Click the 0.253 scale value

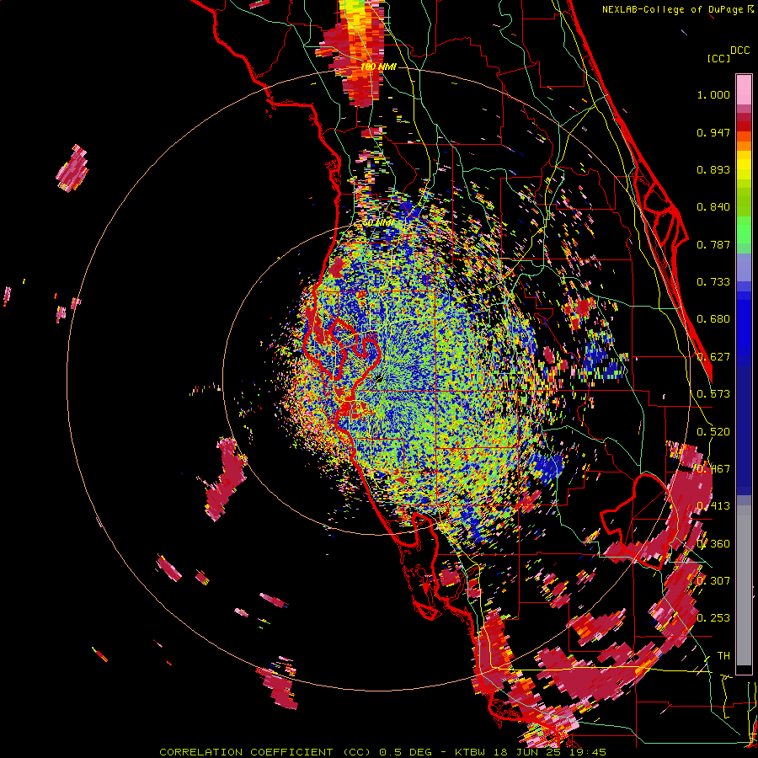[x=713, y=618]
